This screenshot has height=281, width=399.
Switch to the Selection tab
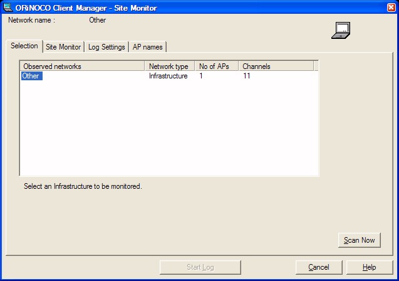(x=24, y=46)
